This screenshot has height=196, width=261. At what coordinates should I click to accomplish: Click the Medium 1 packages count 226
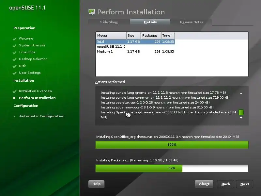157,52
